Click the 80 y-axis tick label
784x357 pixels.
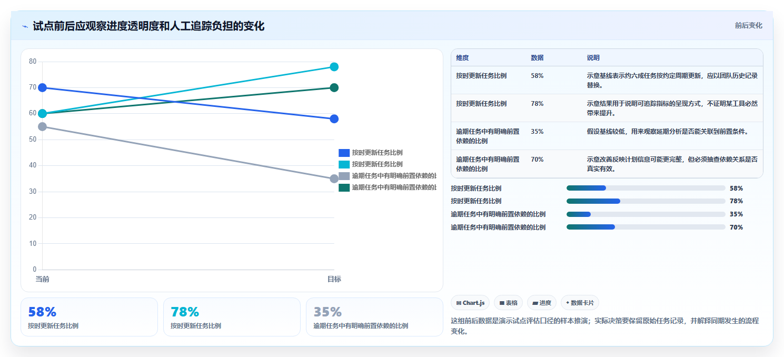(x=33, y=62)
